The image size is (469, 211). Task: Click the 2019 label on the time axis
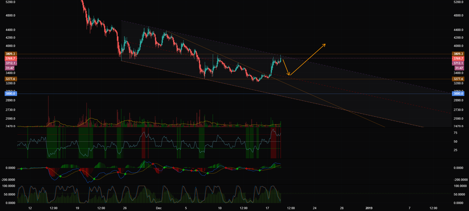(x=369, y=208)
